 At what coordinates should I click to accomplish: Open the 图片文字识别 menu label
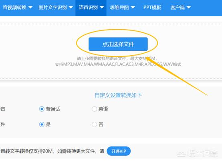coord(52,7)
